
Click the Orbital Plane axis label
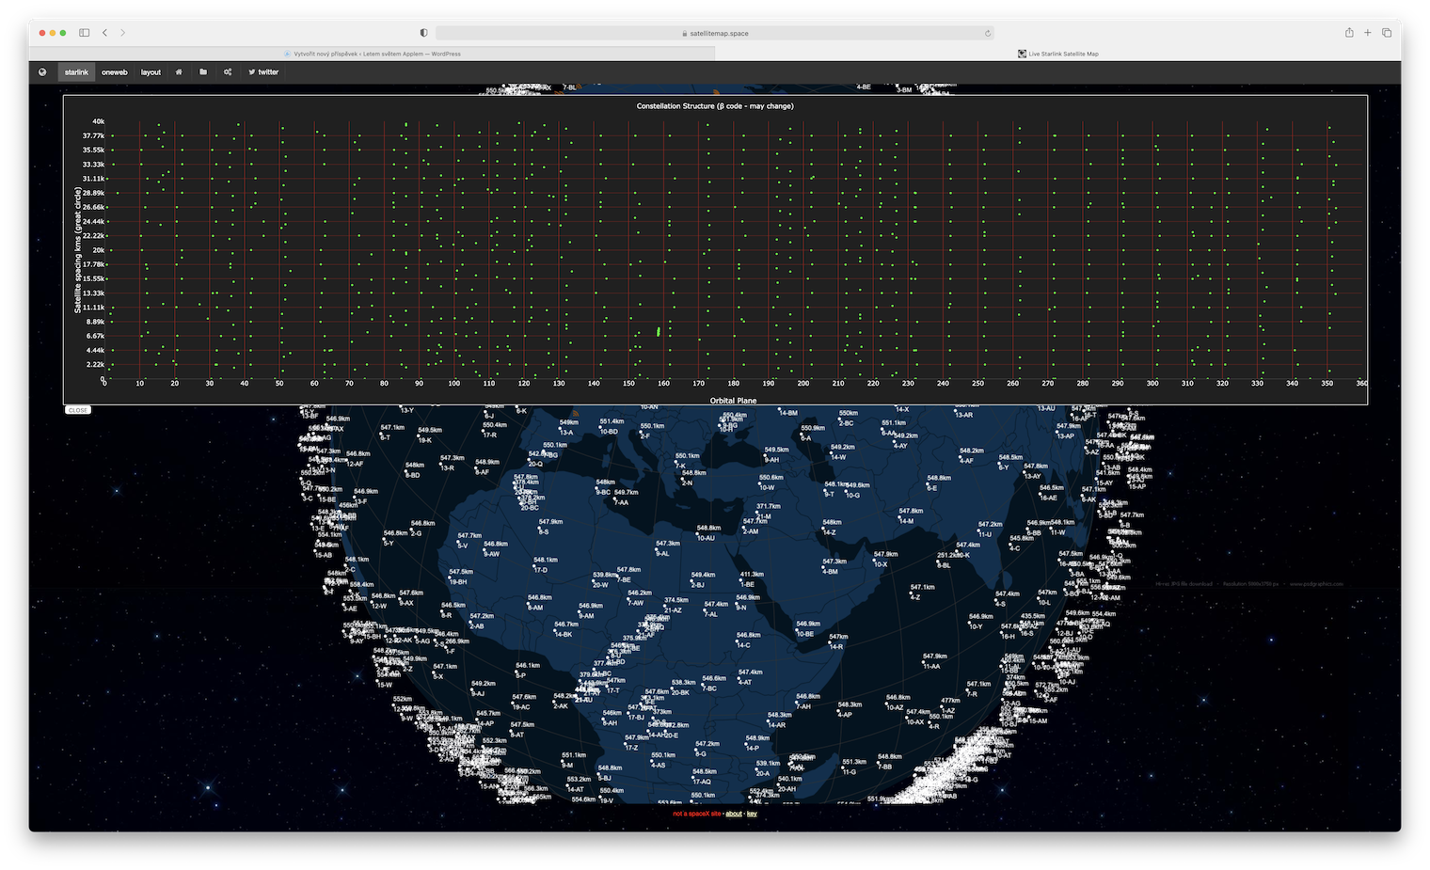point(733,401)
